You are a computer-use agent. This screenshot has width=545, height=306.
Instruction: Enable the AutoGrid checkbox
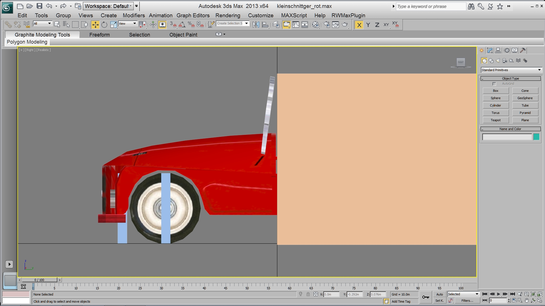pyautogui.click(x=494, y=84)
